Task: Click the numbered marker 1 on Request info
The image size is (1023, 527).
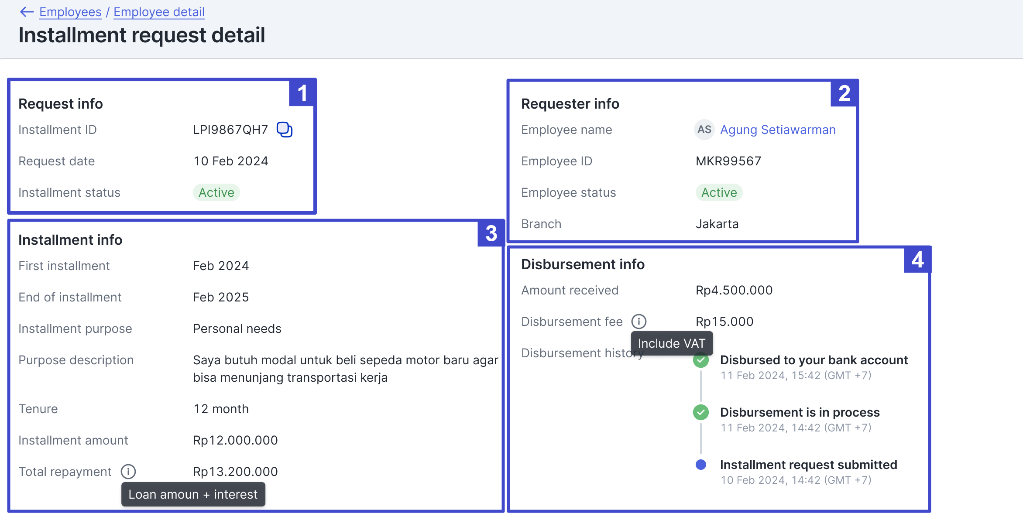Action: (x=303, y=93)
